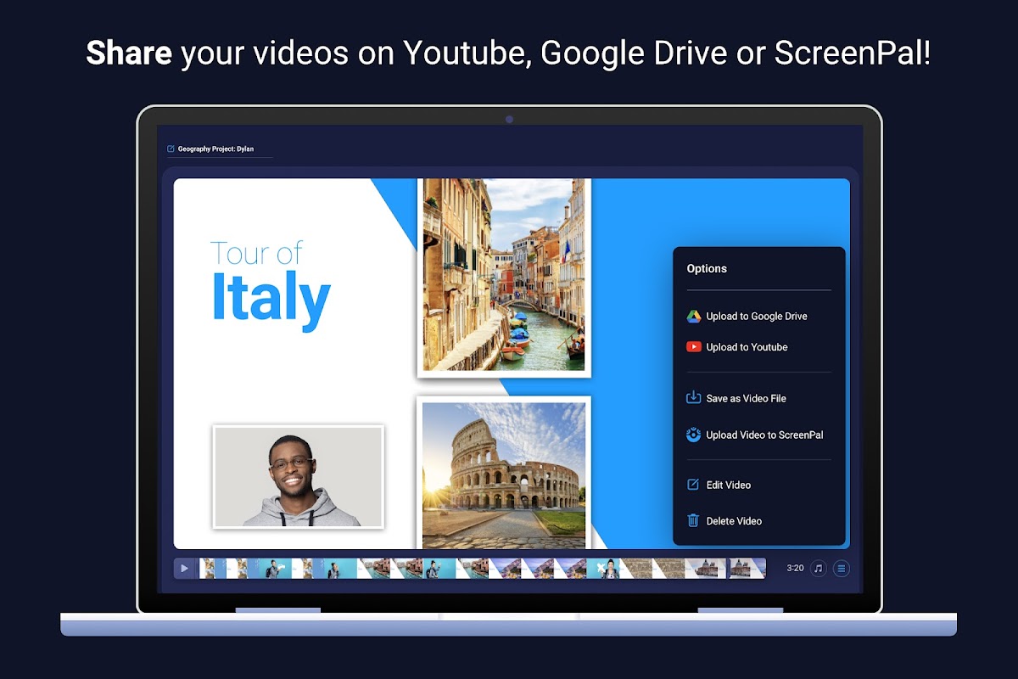Click the ScreenPal logo icon in Options
Image resolution: width=1018 pixels, height=679 pixels.
(x=693, y=435)
